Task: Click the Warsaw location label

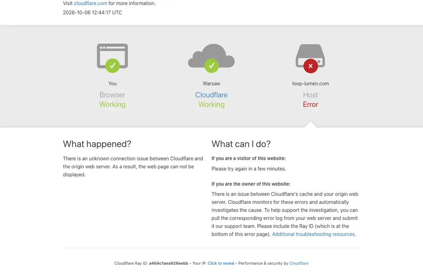Action: pyautogui.click(x=211, y=84)
